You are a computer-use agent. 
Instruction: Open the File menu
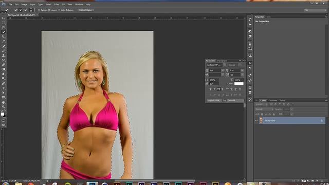tap(10, 5)
